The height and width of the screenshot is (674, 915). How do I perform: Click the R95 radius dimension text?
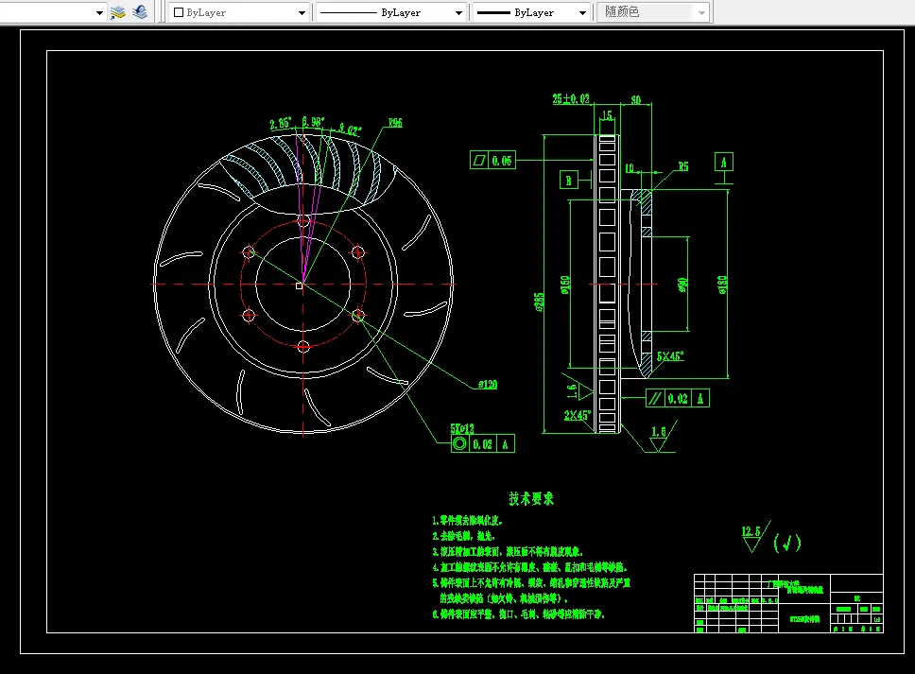395,122
